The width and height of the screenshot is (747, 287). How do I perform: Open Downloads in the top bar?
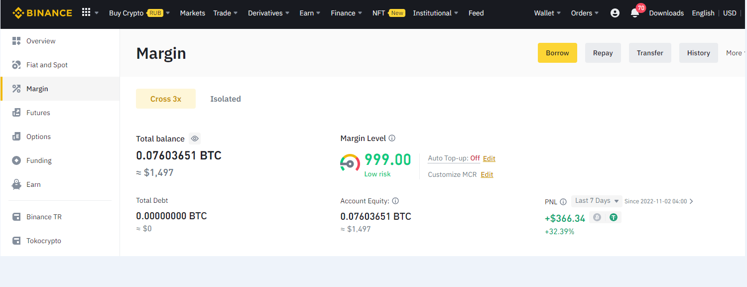(666, 13)
